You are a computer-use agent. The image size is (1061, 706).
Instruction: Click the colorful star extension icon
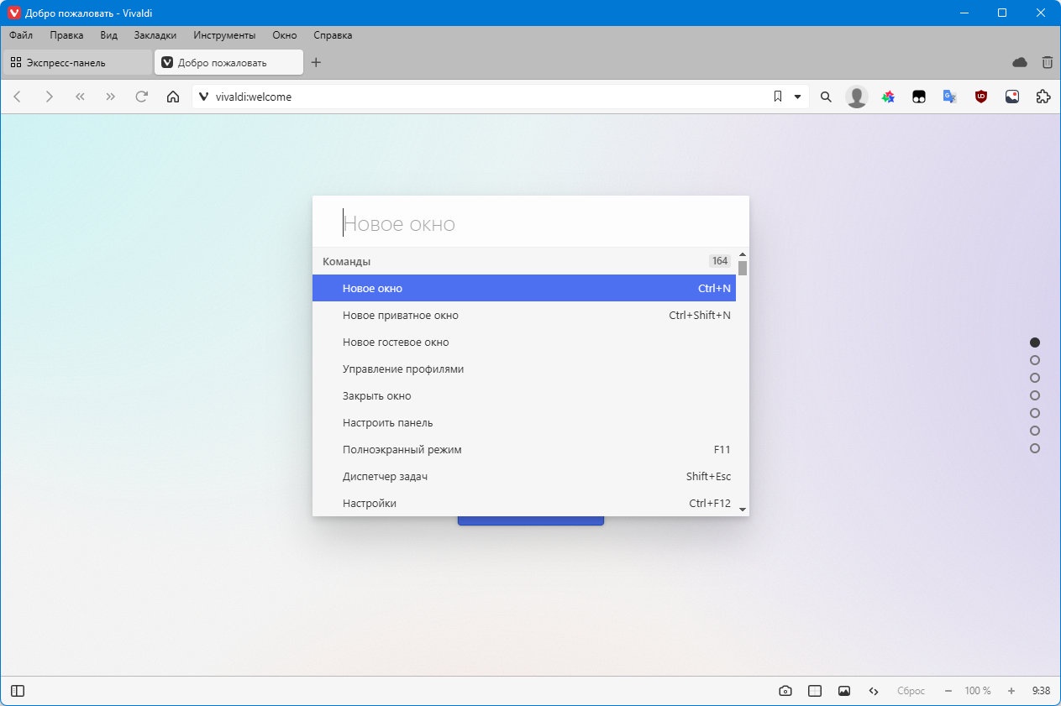(888, 97)
